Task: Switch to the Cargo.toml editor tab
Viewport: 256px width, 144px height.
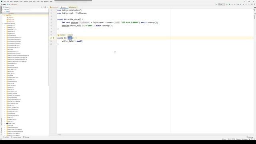Action: (x=54, y=7)
